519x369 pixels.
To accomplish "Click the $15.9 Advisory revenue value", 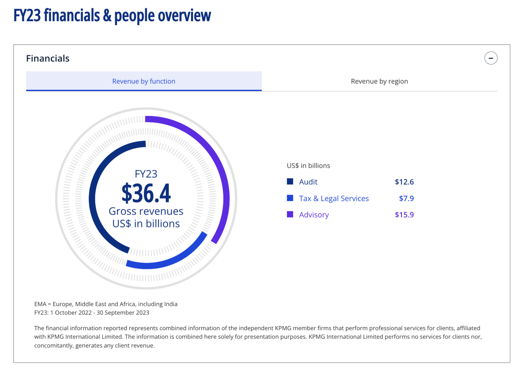I will tap(404, 214).
